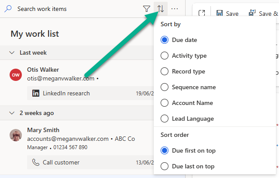This screenshot has width=279, height=178.
Task: Sort by Sequence name
Action: point(165,87)
